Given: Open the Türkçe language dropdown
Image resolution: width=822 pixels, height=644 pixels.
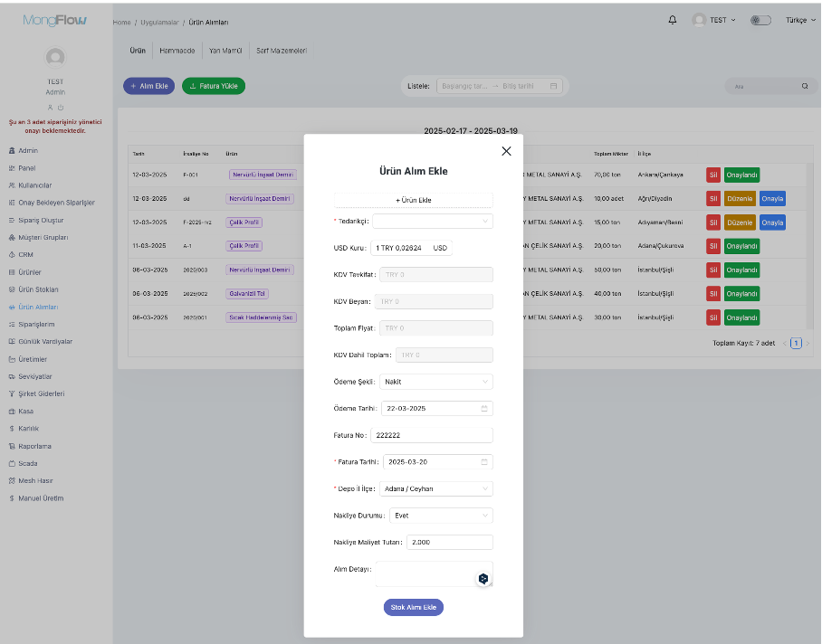Looking at the screenshot, I should pyautogui.click(x=800, y=20).
